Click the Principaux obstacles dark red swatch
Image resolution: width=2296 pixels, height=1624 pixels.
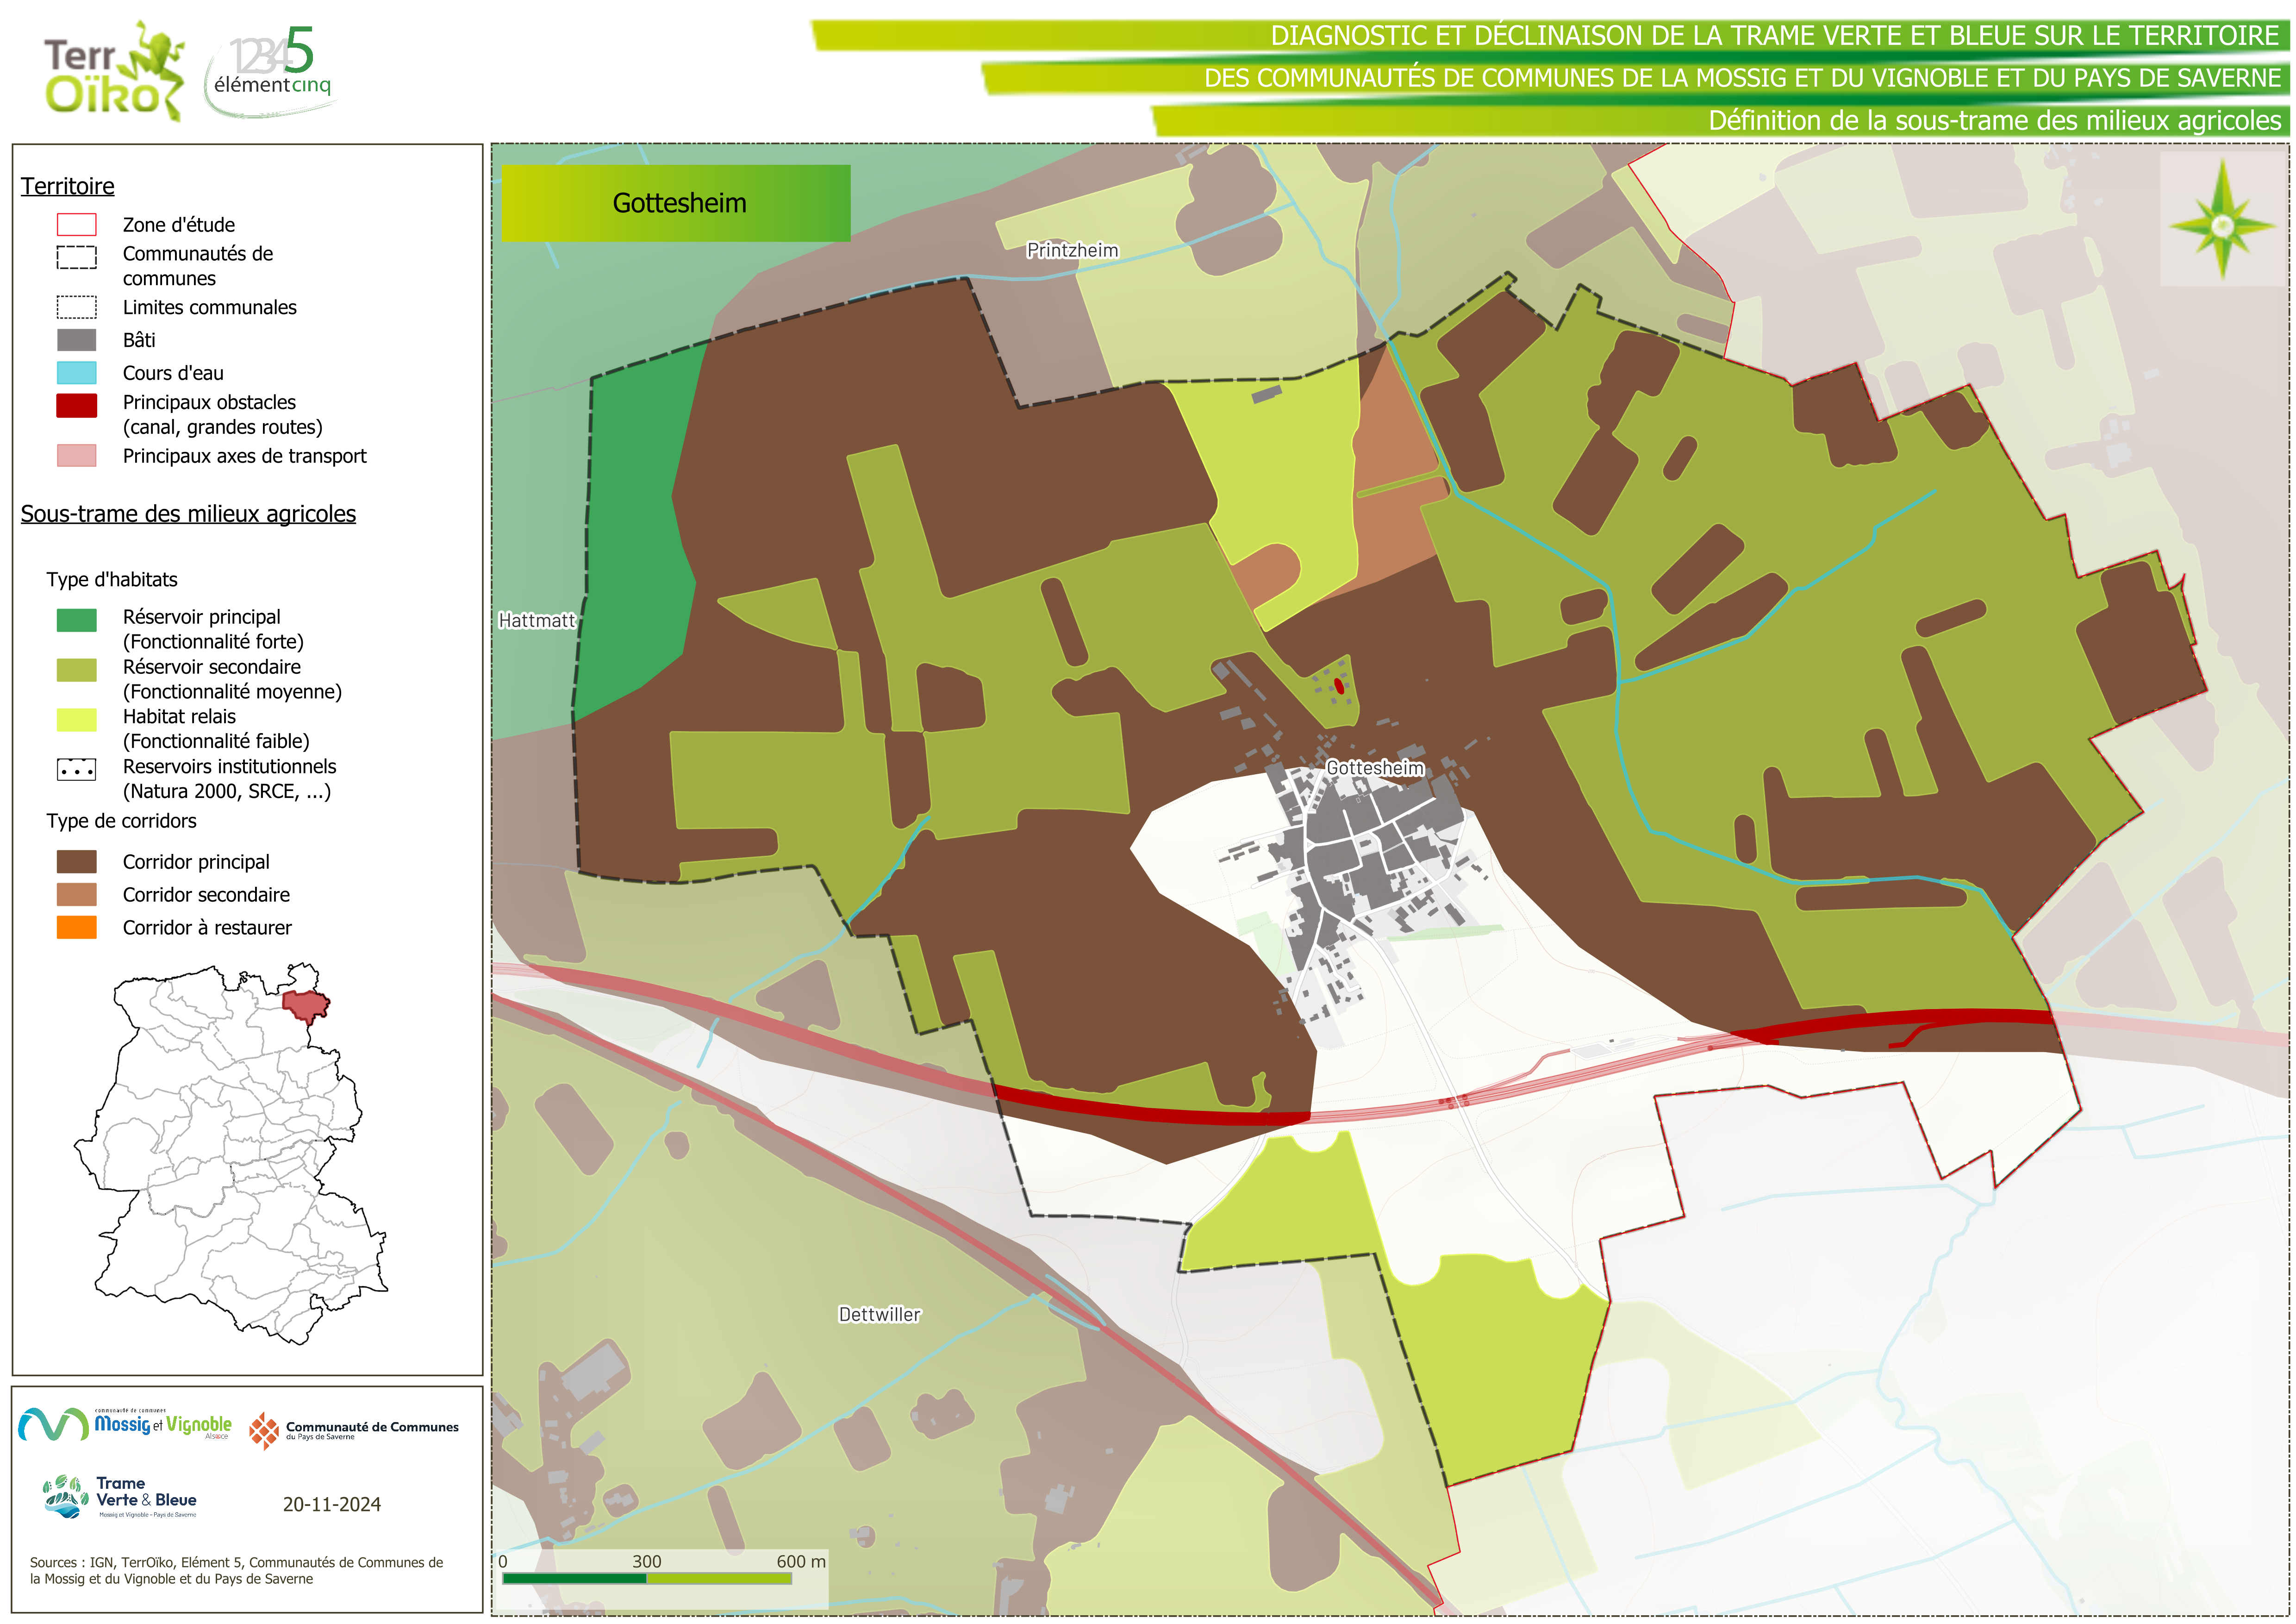[77, 405]
